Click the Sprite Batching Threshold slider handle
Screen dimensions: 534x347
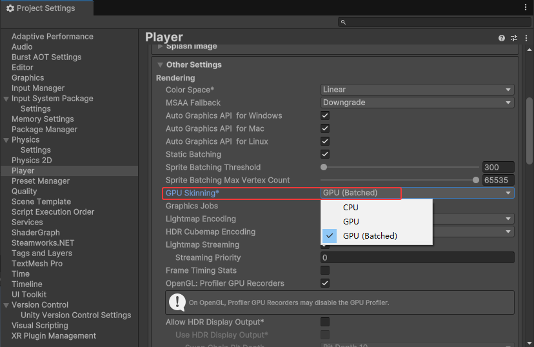(x=324, y=167)
